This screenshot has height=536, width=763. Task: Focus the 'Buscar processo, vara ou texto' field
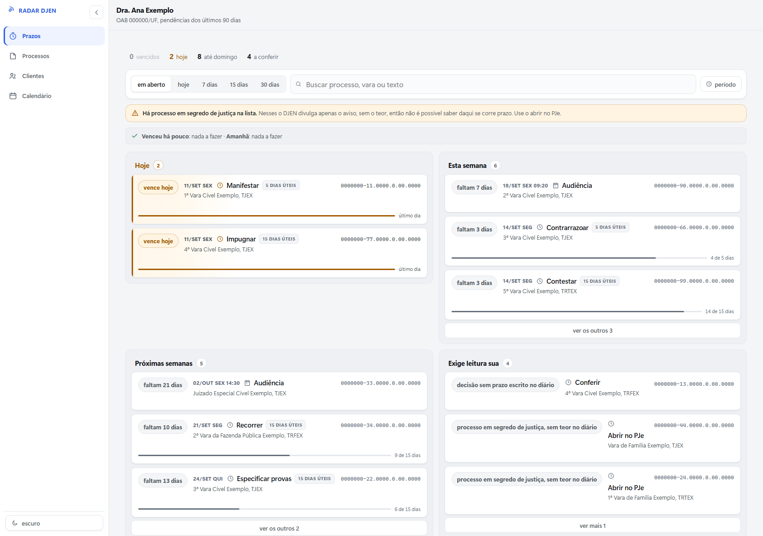[x=493, y=84]
